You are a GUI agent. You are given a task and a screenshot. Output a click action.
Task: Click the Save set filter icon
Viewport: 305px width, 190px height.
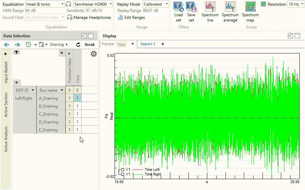click(191, 7)
